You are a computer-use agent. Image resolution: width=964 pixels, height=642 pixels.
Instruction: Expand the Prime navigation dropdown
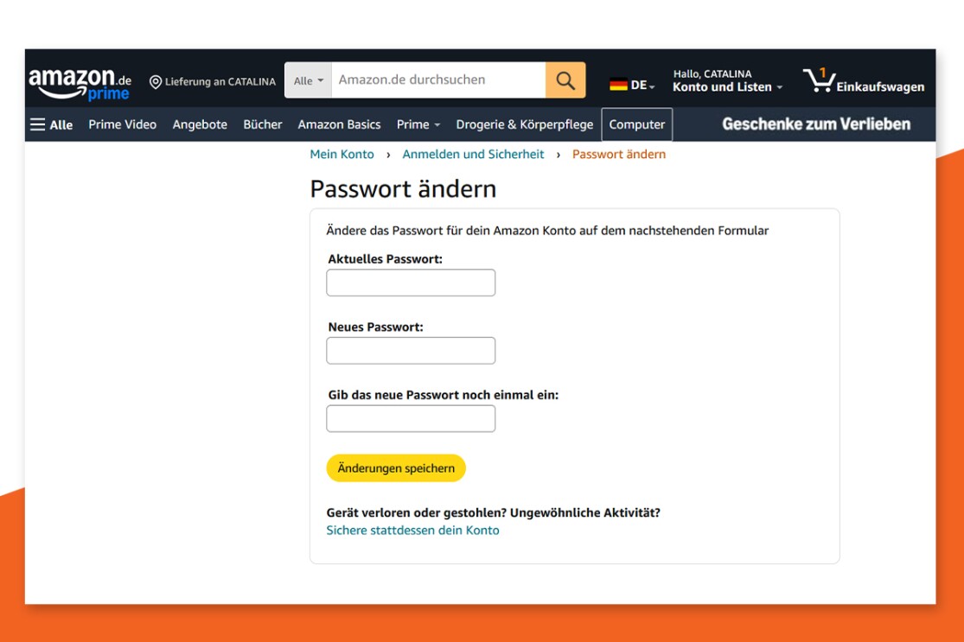[x=418, y=124]
